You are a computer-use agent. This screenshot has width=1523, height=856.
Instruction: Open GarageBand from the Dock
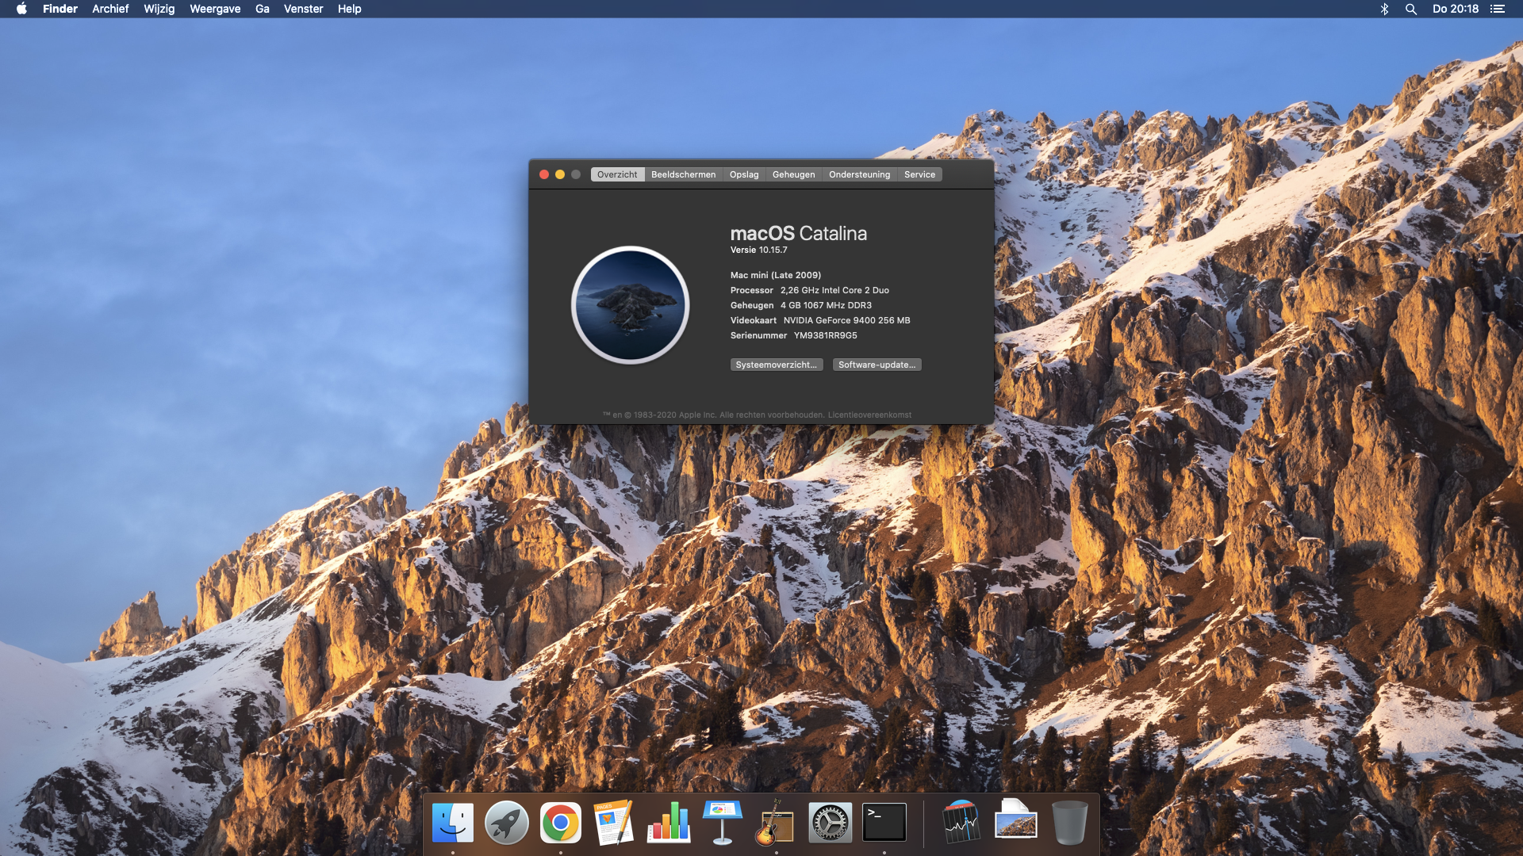point(776,823)
